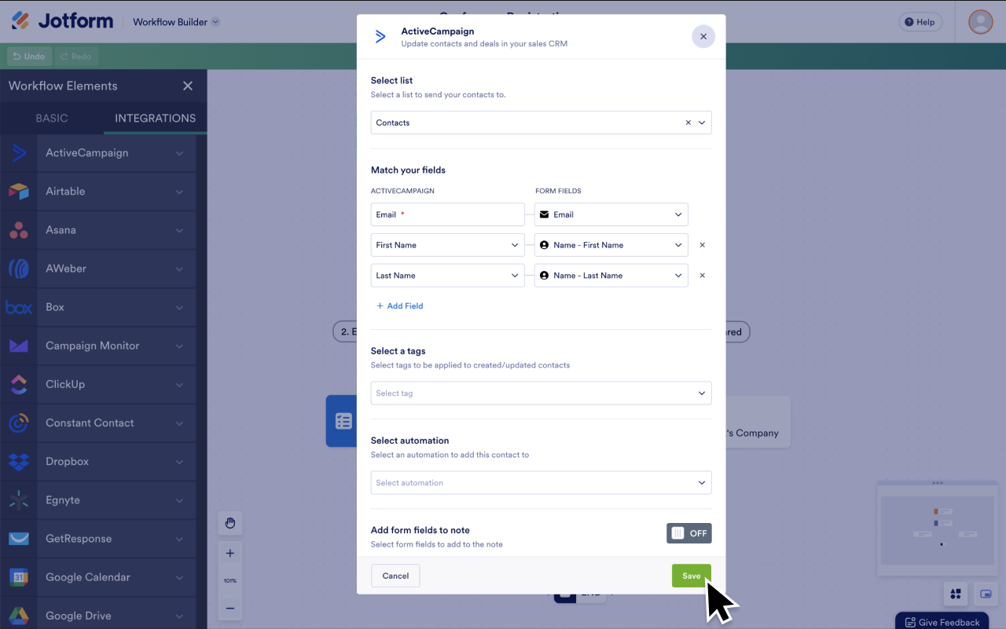The image size is (1006, 629).
Task: Zoom out on the canvas with minus
Action: (230, 608)
